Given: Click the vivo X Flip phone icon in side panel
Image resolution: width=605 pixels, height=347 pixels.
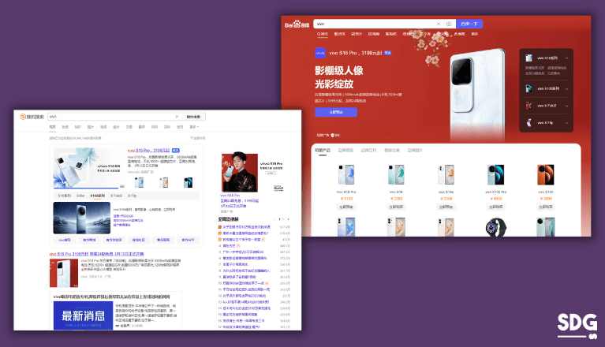Looking at the screenshot, I should pos(528,122).
